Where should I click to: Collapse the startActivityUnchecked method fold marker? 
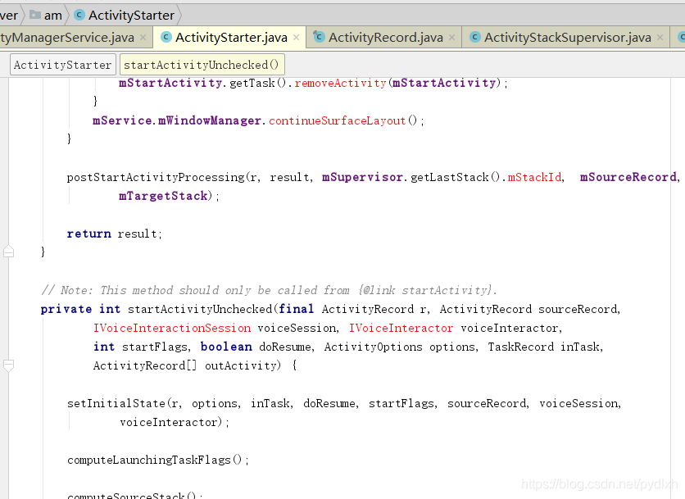click(8, 365)
